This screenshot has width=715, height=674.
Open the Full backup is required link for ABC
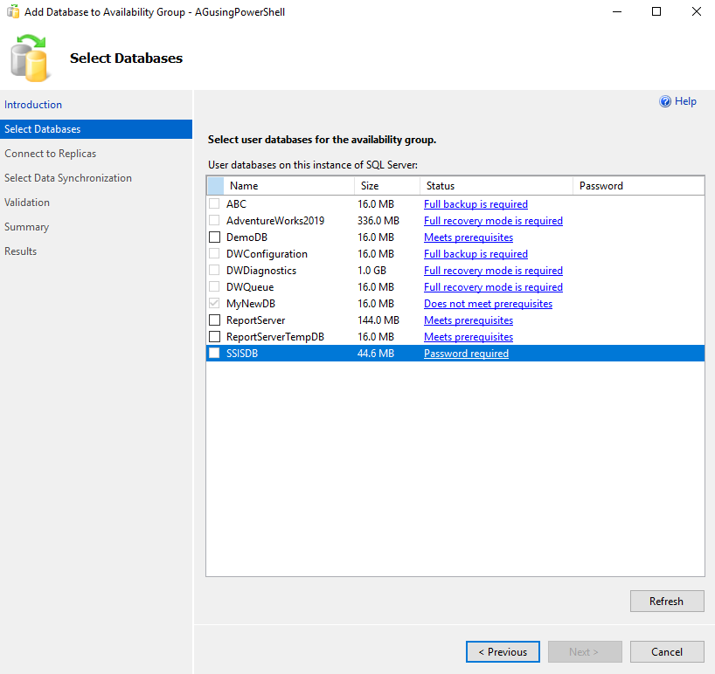coord(476,203)
